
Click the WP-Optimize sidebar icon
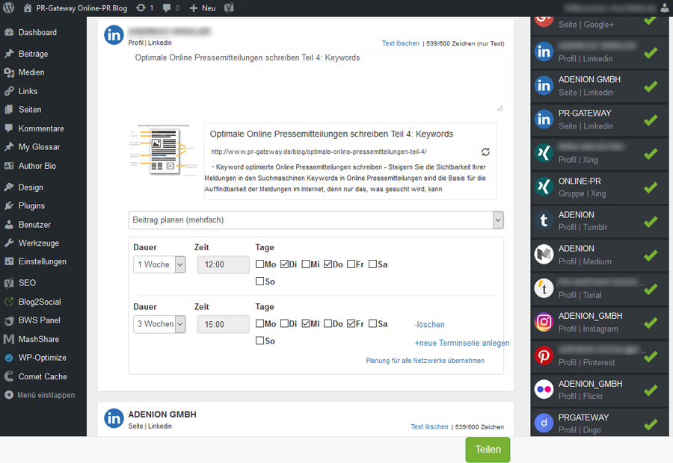tap(8, 358)
